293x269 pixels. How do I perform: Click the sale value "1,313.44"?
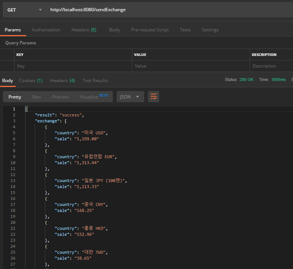point(87,163)
